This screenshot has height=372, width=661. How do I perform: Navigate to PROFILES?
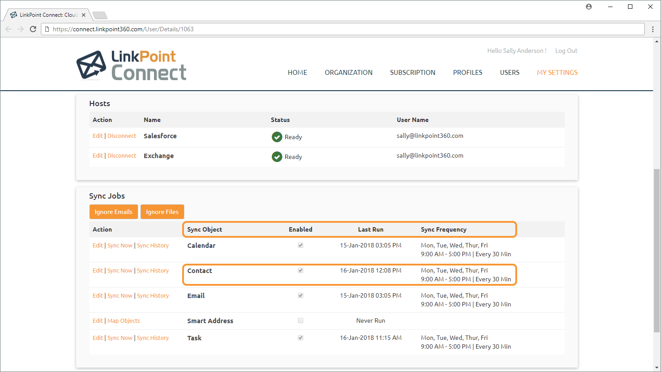pos(468,73)
